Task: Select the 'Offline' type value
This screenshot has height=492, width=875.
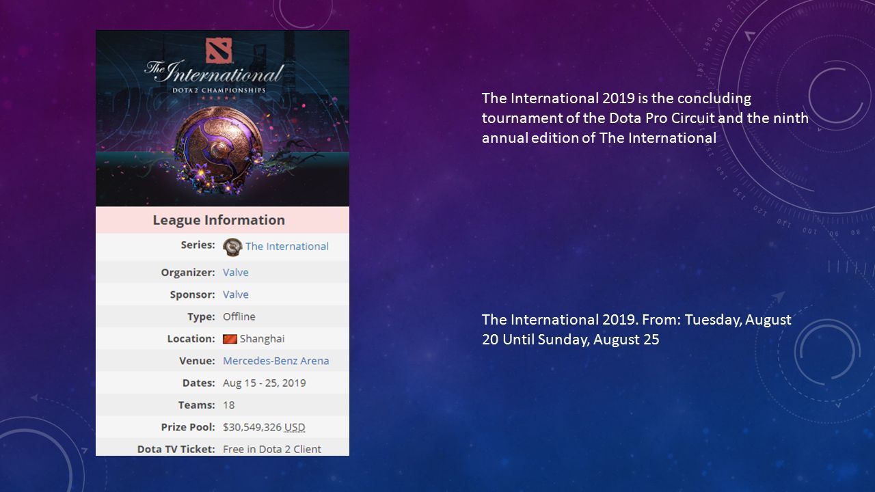Action: pyautogui.click(x=239, y=317)
